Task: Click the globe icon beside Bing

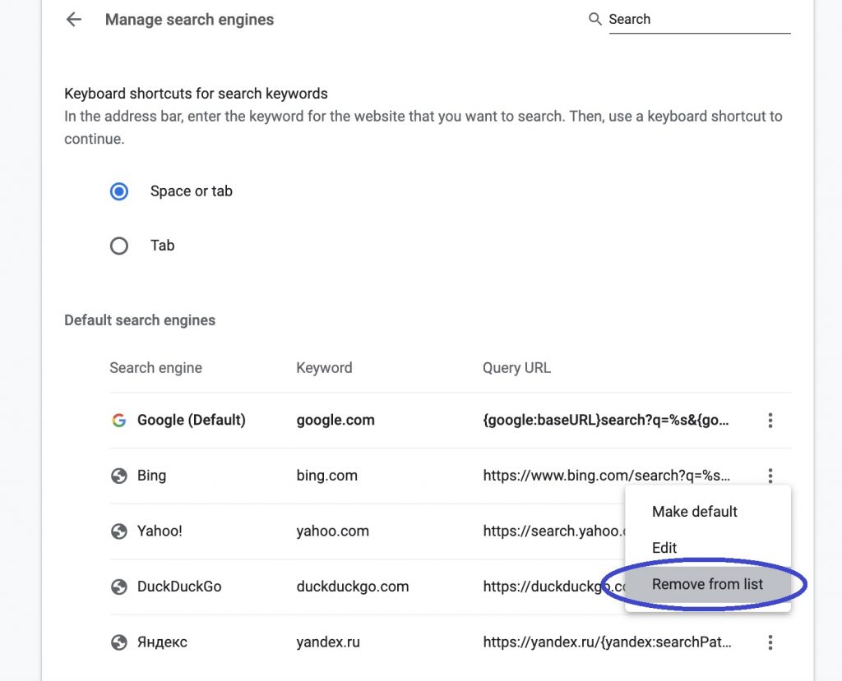Action: pos(118,476)
